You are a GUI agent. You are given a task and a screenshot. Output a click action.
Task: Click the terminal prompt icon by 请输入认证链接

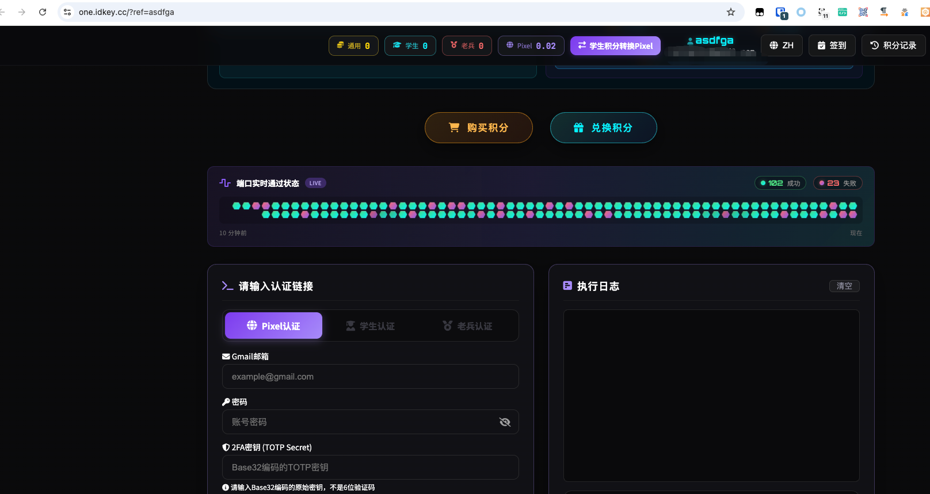tap(227, 286)
